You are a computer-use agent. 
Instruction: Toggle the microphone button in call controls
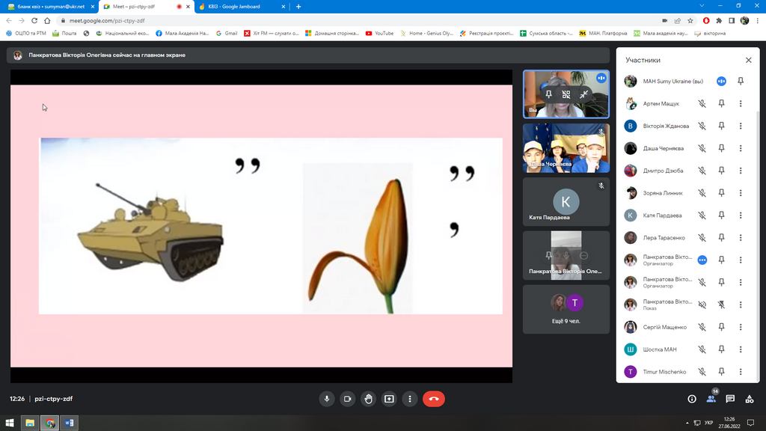326,399
